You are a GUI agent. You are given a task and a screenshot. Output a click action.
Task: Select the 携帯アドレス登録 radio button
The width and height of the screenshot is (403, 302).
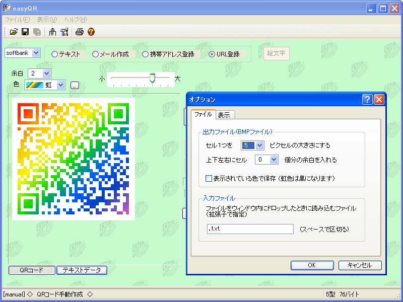[x=145, y=54]
